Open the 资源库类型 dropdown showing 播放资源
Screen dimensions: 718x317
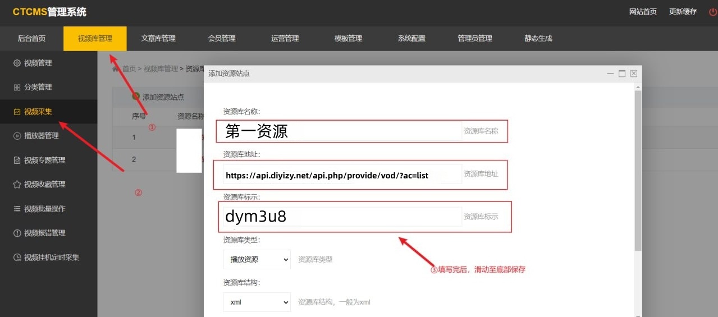[257, 259]
